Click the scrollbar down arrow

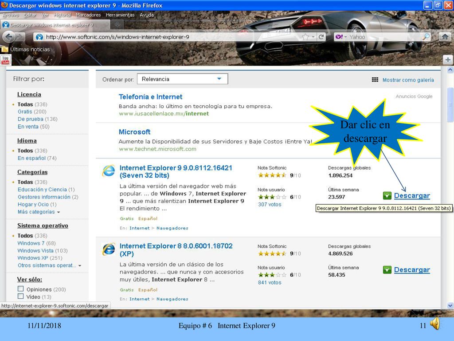pyautogui.click(x=450, y=305)
